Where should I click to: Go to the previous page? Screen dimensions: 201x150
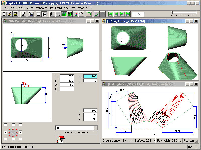[x=116, y=14]
